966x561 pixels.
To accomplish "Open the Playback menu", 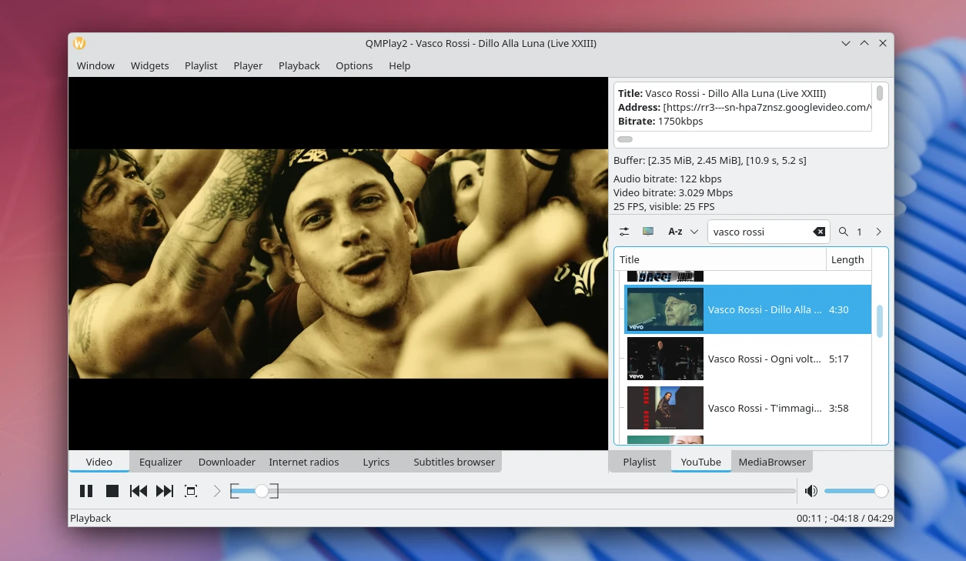I will [299, 65].
